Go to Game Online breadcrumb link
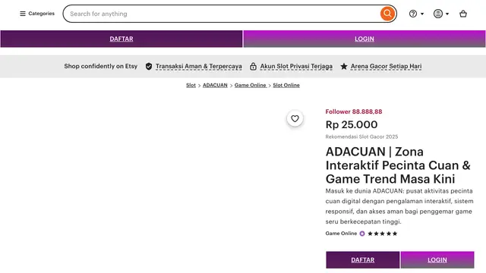The height and width of the screenshot is (273, 486). [251, 85]
